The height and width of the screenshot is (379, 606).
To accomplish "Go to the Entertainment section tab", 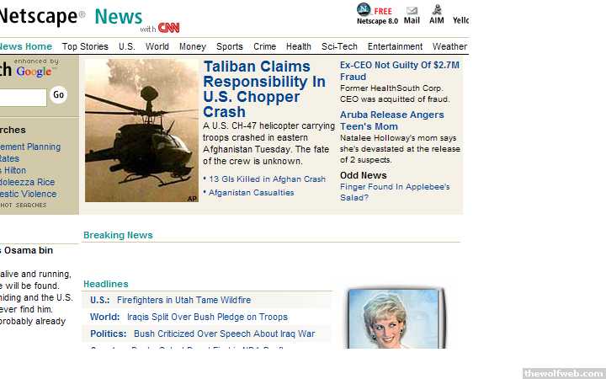I will click(x=395, y=46).
